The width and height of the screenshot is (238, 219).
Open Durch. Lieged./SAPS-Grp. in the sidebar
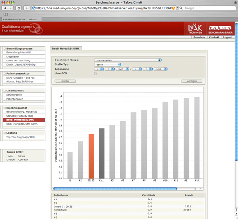[x=24, y=65]
